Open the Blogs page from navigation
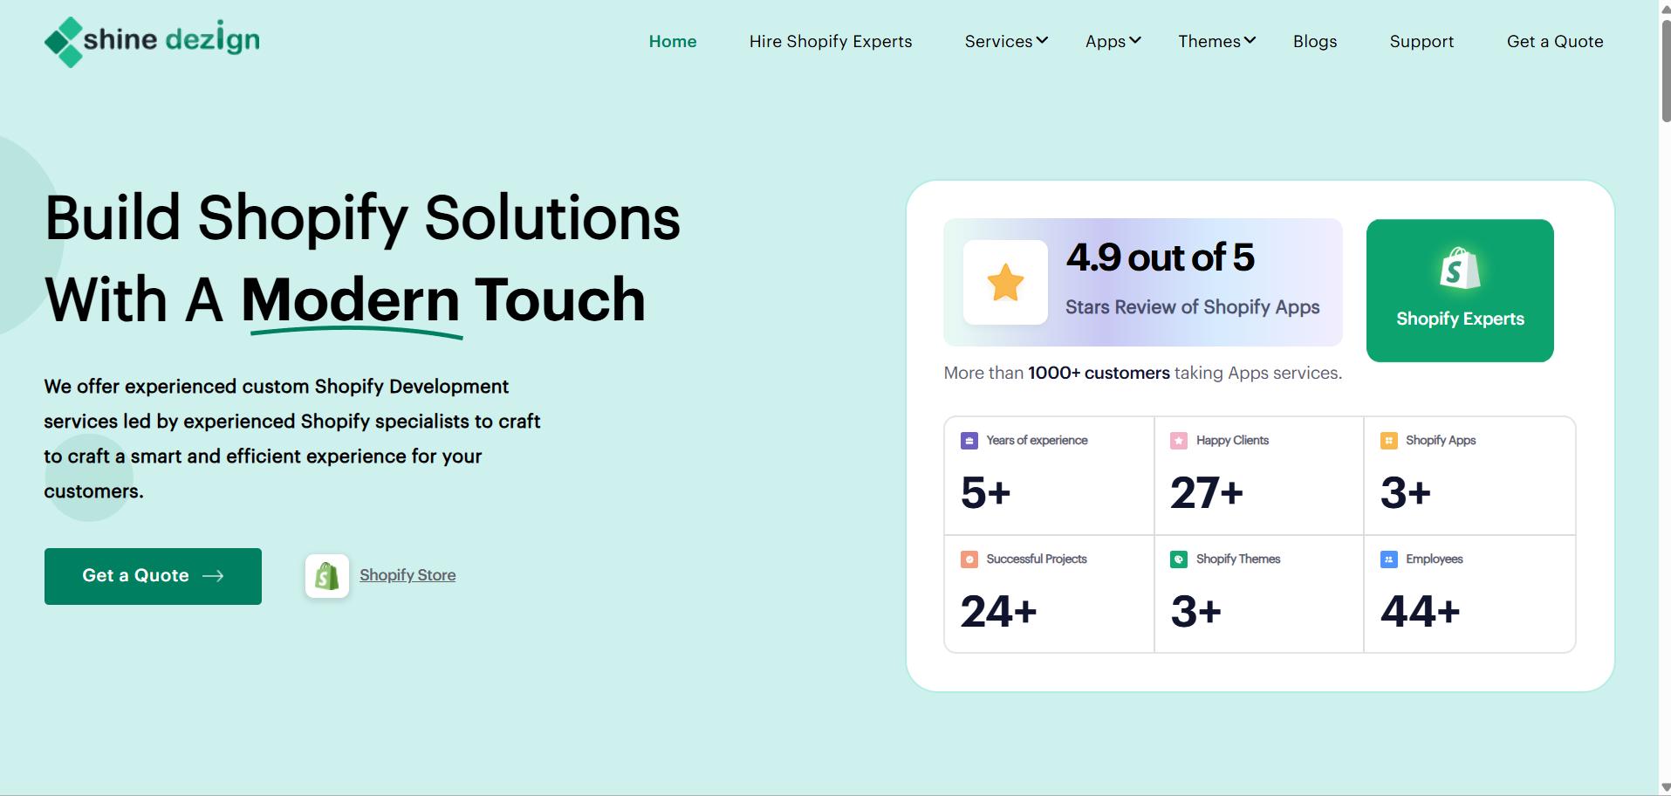The width and height of the screenshot is (1671, 796). pos(1314,41)
